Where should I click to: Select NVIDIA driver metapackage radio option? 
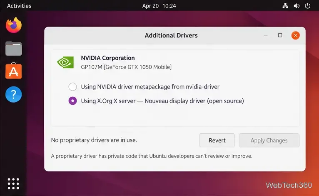[x=72, y=87]
